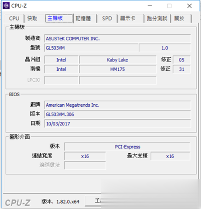
Task: Switch to the 快取 tab
Action: [x=32, y=18]
